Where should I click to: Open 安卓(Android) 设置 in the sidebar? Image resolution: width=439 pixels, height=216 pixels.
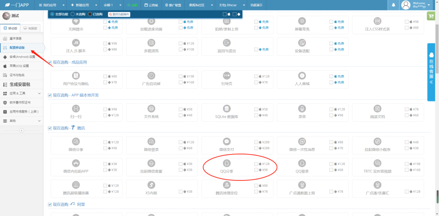tap(22, 57)
